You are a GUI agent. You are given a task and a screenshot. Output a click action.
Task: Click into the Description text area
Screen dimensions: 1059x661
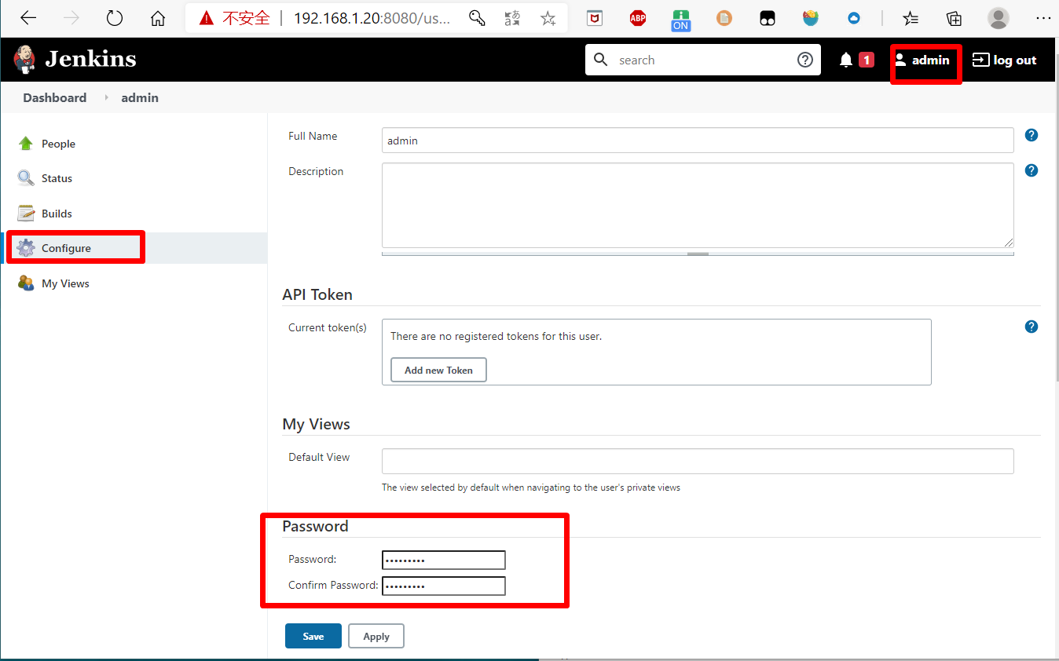[x=698, y=206]
